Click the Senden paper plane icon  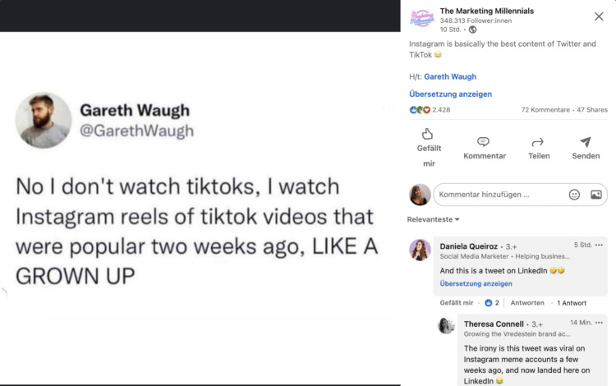point(586,141)
